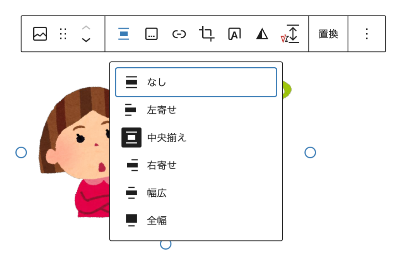The image size is (396, 265).
Task: Move block down with the down chevron
Action: [x=86, y=40]
